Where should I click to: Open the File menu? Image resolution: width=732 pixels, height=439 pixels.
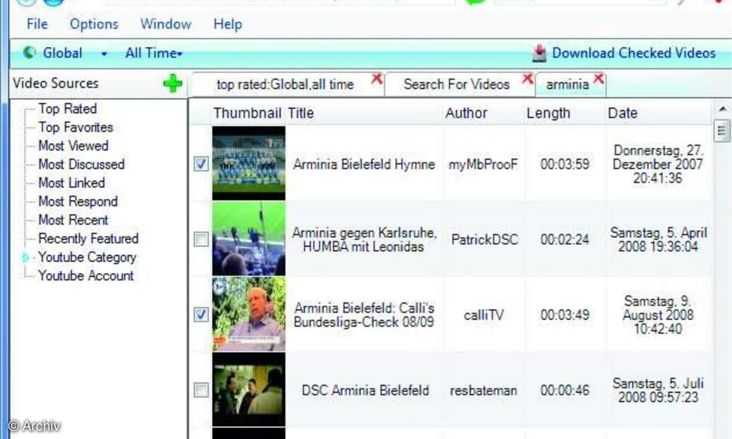(x=37, y=24)
